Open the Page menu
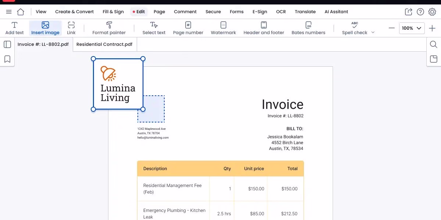The width and height of the screenshot is (441, 220). [x=159, y=12]
